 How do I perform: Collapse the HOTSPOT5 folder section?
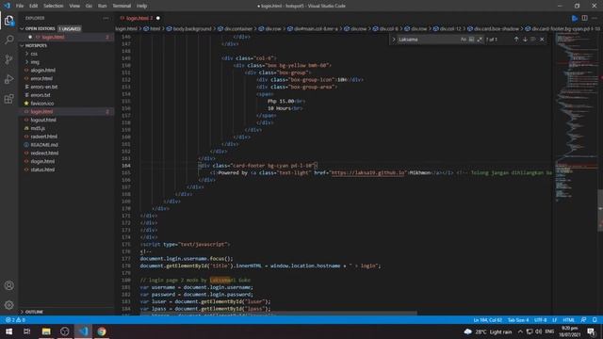(22, 46)
